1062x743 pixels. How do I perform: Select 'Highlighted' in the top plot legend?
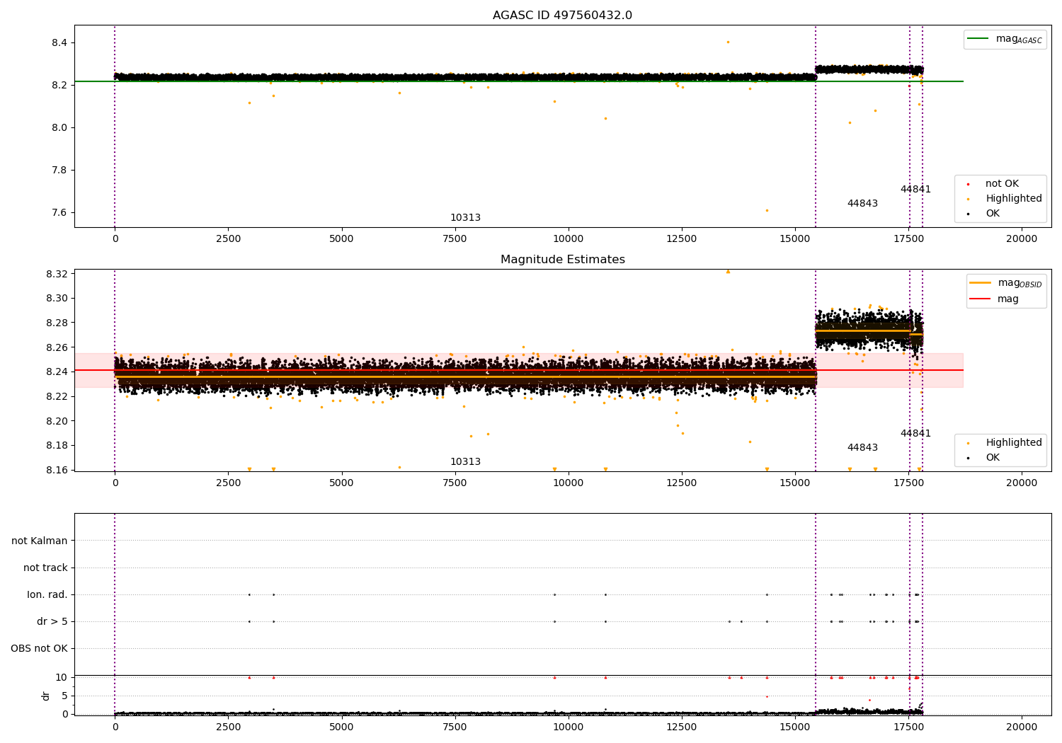coord(1014,199)
